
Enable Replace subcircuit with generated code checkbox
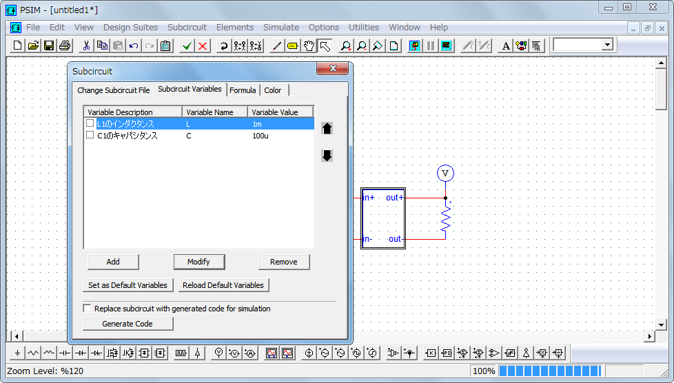tap(88, 308)
